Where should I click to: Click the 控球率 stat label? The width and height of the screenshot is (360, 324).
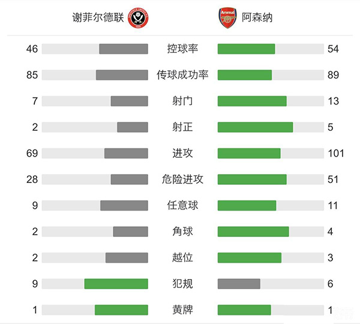pos(182,49)
